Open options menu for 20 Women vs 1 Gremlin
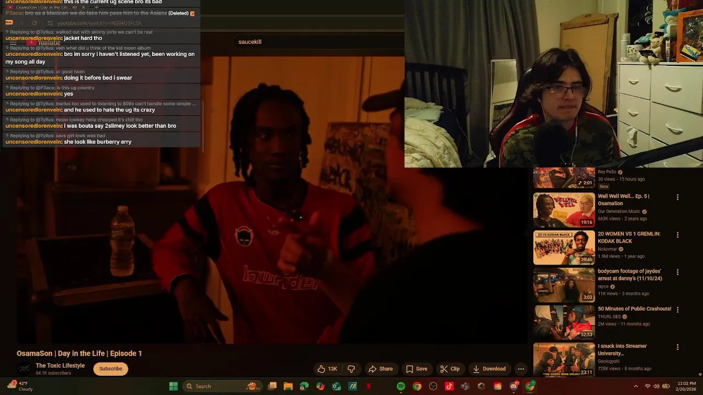This screenshot has width=703, height=395. [x=677, y=235]
